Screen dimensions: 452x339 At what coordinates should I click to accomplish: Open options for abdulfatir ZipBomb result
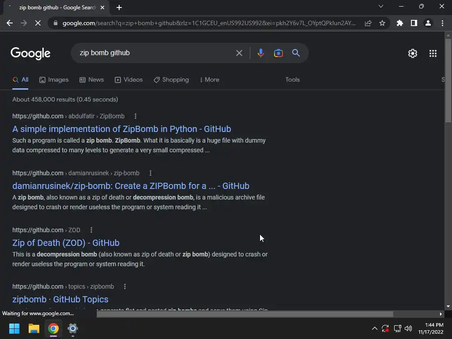click(x=136, y=116)
